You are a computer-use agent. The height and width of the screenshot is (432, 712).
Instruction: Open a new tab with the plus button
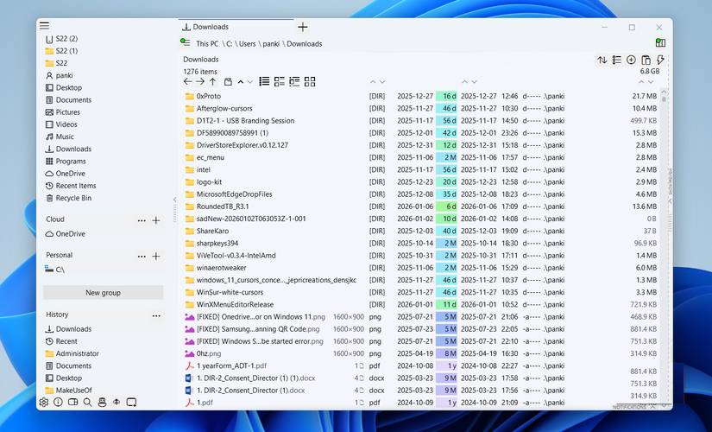(x=302, y=27)
